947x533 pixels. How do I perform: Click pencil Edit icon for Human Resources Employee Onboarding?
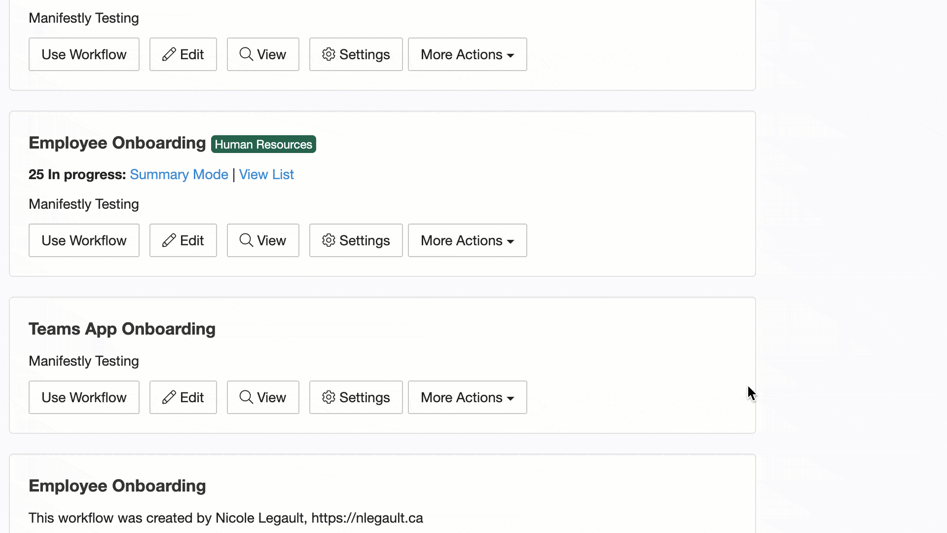(169, 240)
